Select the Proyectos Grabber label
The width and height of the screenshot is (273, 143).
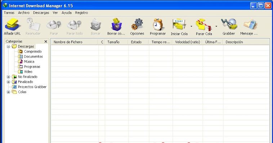(x=32, y=87)
